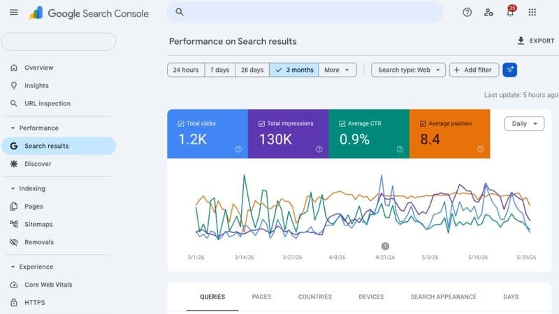This screenshot has width=559, height=314.
Task: Uncheck the Average CTR checkbox
Action: click(x=342, y=124)
